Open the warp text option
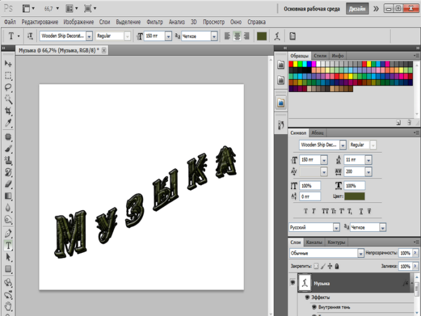The height and width of the screenshot is (316, 421). click(x=276, y=36)
